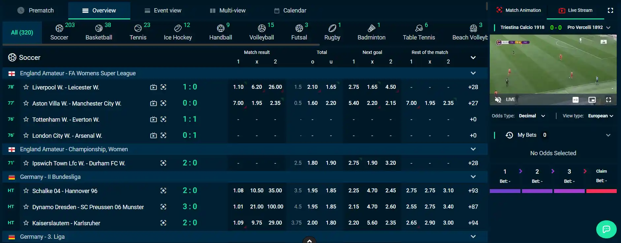Open the Calendar tab
The width and height of the screenshot is (621, 243).
[290, 11]
